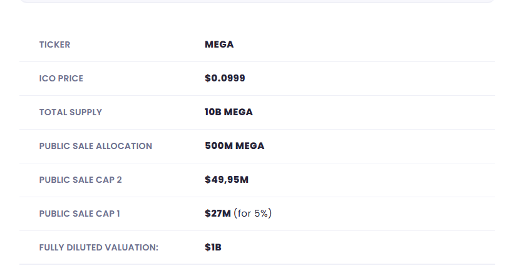The height and width of the screenshot is (268, 509).
Task: Click the divider line beneath the TICKER row
Action: (x=257, y=61)
